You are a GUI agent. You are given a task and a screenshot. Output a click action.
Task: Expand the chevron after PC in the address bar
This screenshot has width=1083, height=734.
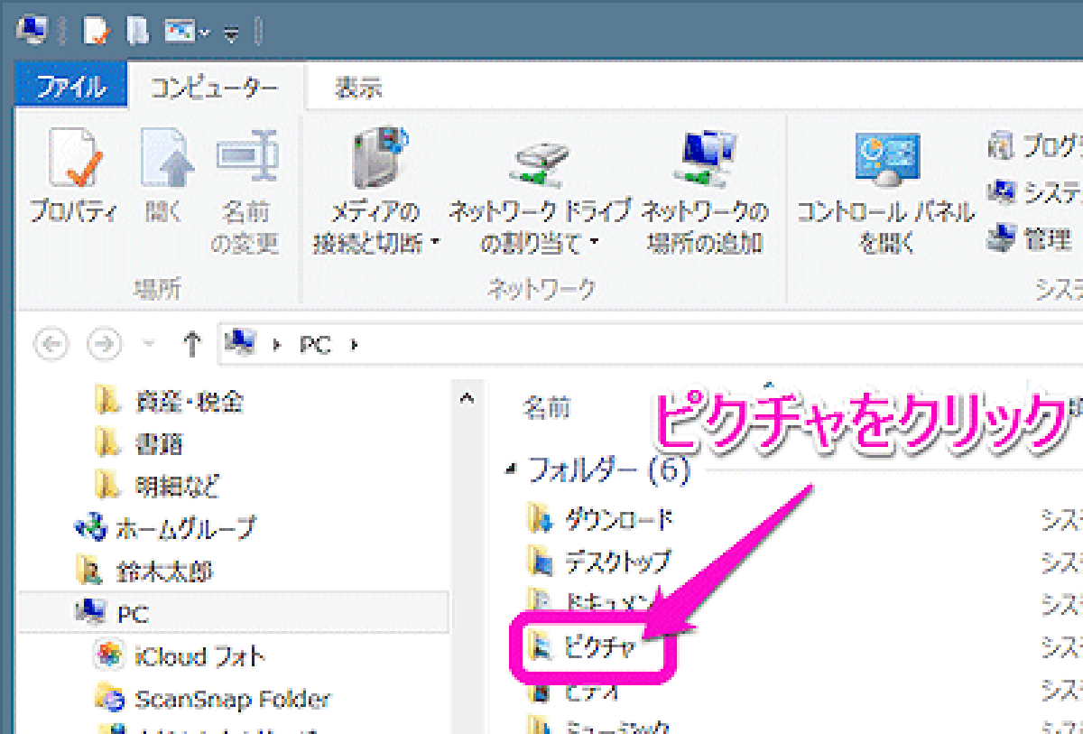click(355, 345)
